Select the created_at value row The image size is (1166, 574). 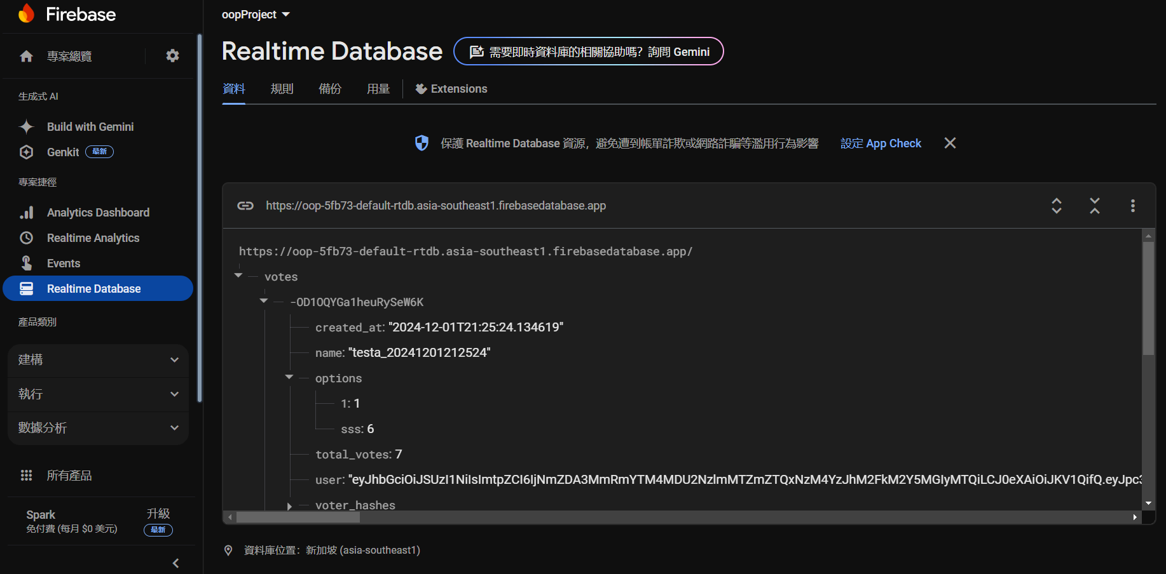[x=439, y=328]
